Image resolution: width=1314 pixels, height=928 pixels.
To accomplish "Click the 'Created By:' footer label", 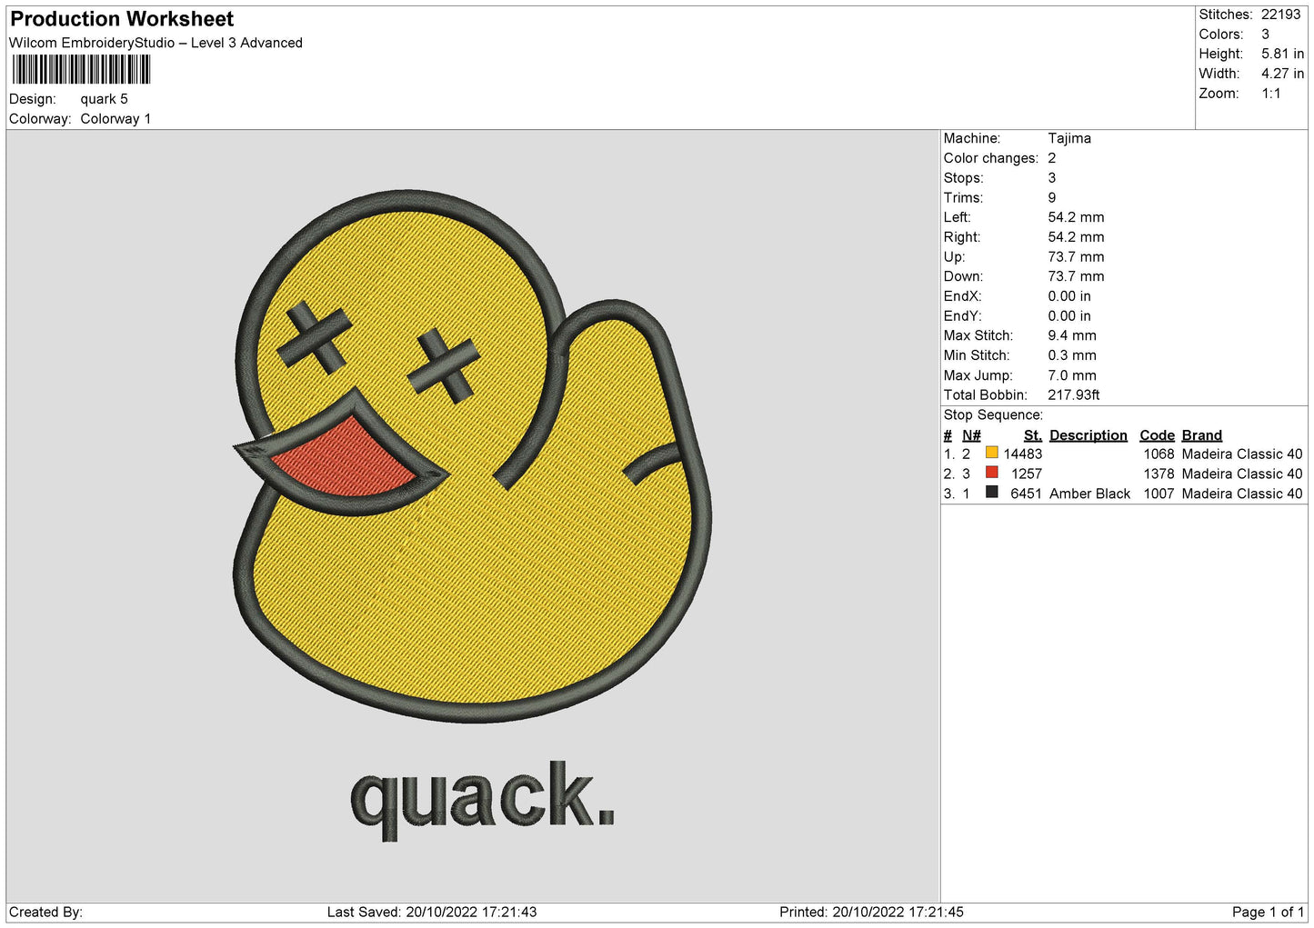I will [45, 912].
